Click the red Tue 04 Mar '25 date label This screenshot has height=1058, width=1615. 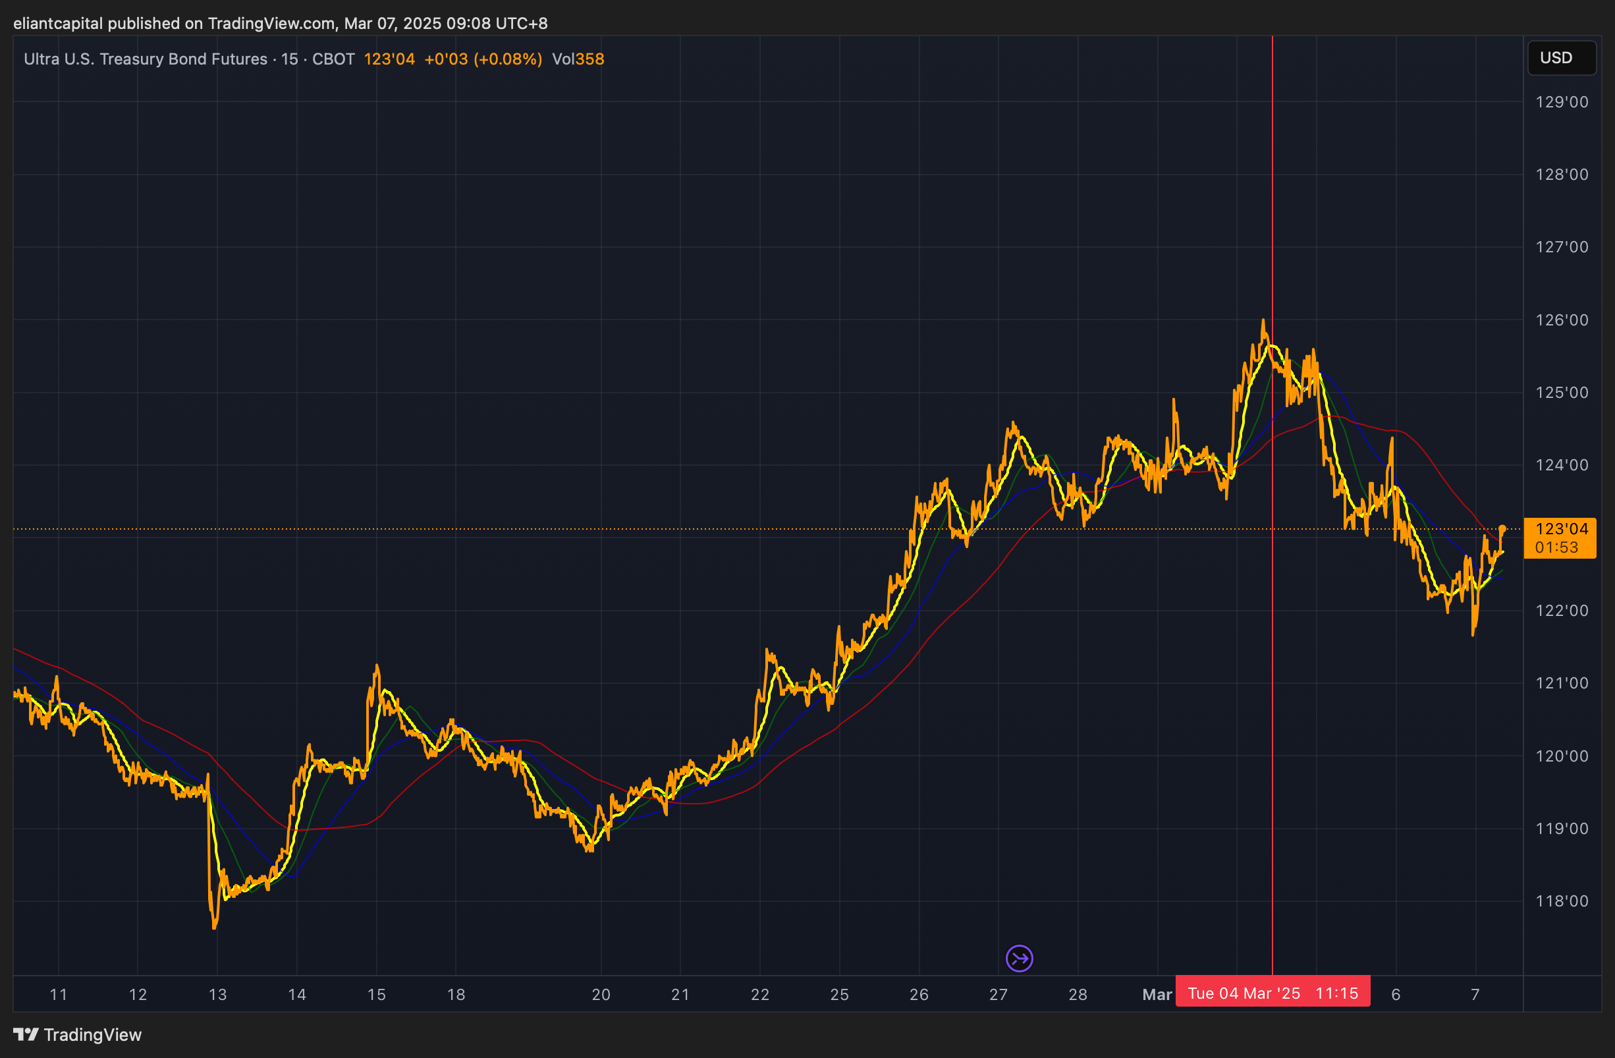(1272, 993)
